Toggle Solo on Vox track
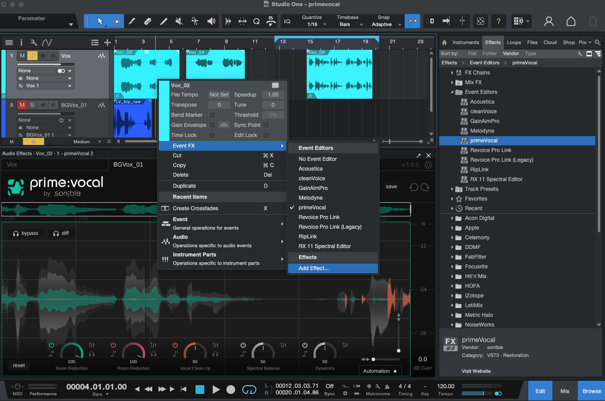605x401 pixels. pos(32,56)
